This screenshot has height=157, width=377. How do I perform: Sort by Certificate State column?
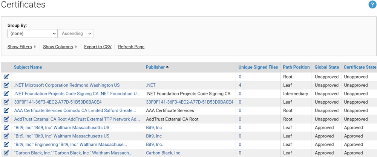[x=360, y=67]
